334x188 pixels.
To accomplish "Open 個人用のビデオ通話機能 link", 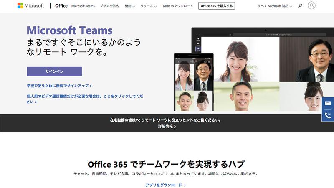I will [x=85, y=99].
